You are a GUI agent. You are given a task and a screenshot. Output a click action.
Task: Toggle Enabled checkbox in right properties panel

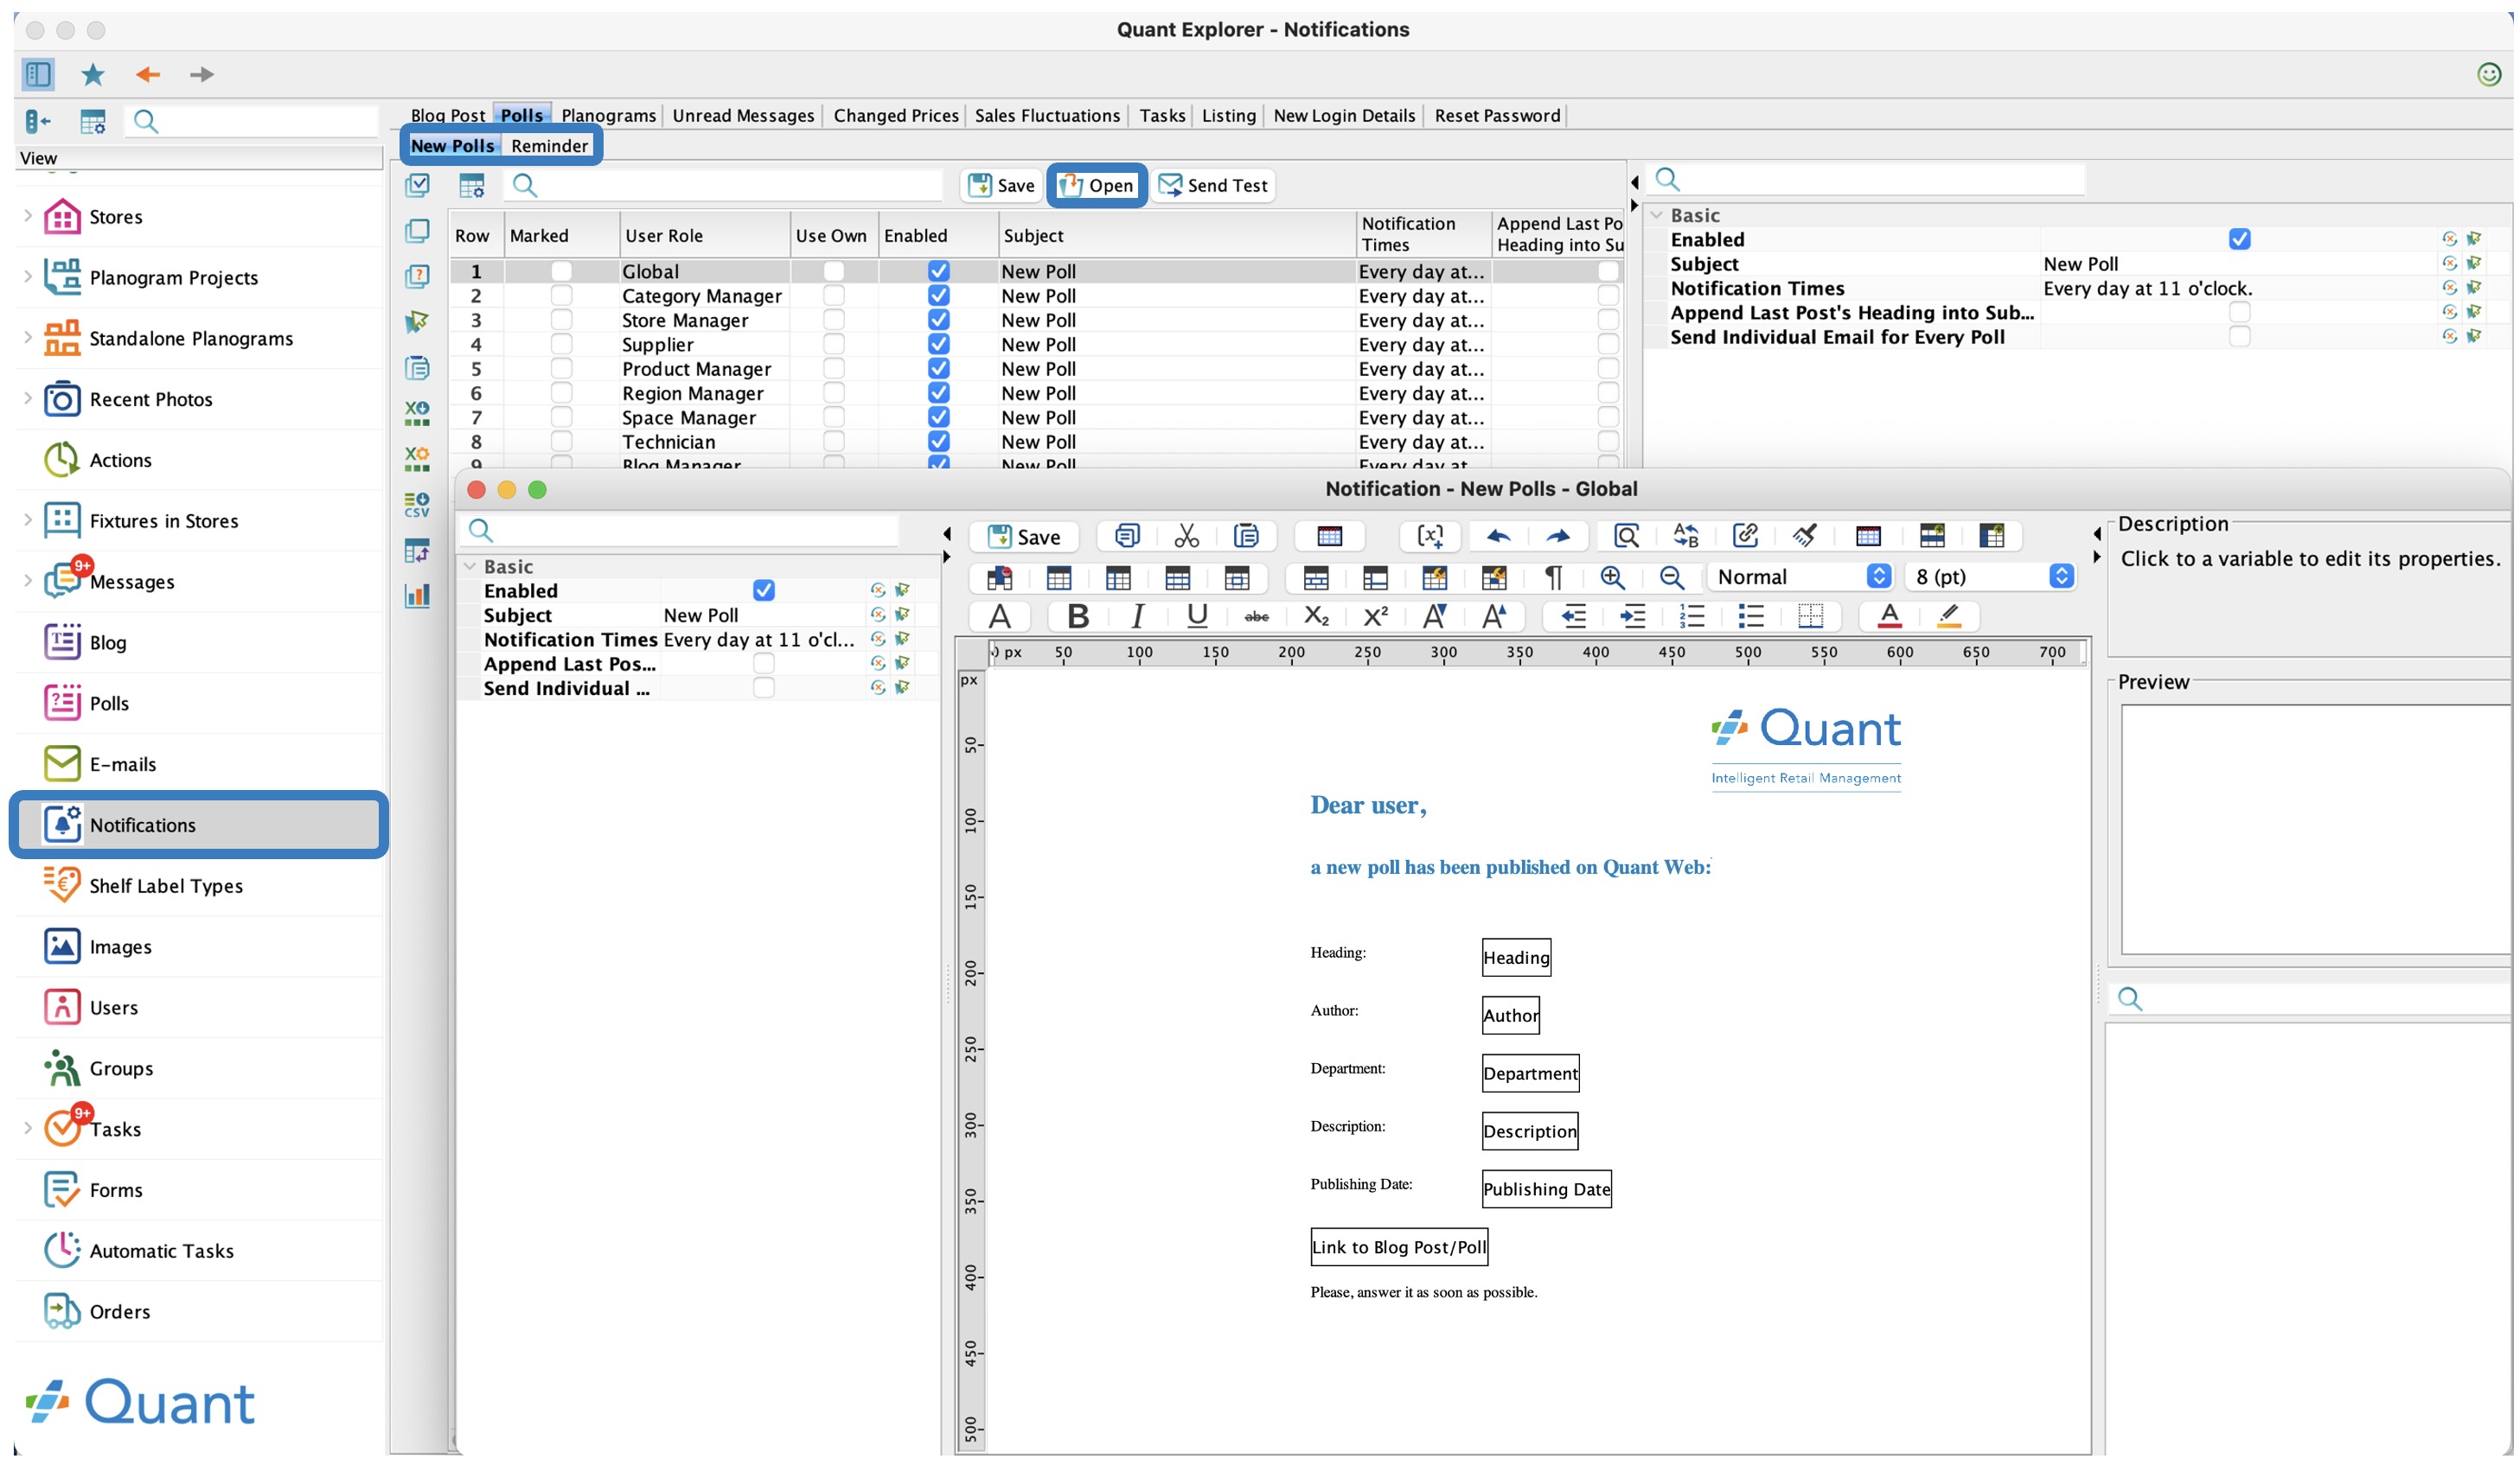click(2239, 239)
